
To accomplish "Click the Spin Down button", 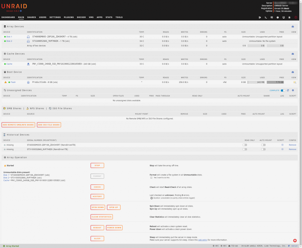I will point(98,207).
